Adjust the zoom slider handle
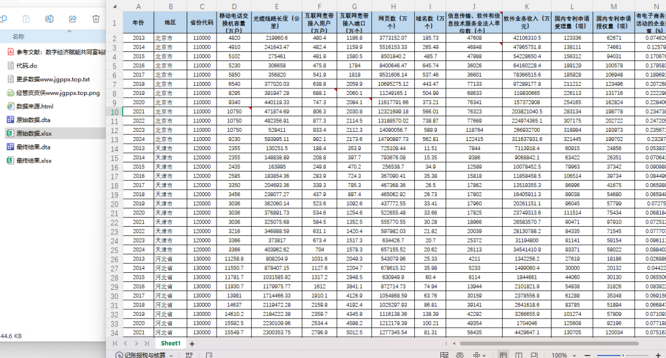This screenshot has height=358, width=666. 622,355
